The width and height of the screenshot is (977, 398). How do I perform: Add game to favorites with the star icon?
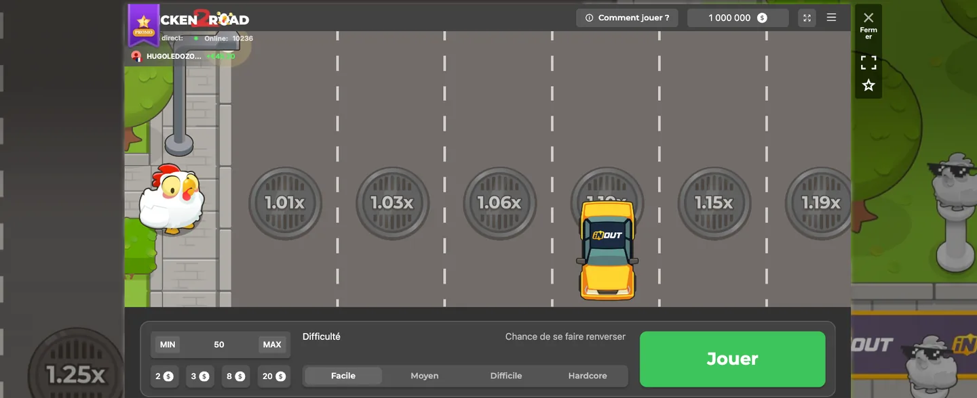(868, 85)
